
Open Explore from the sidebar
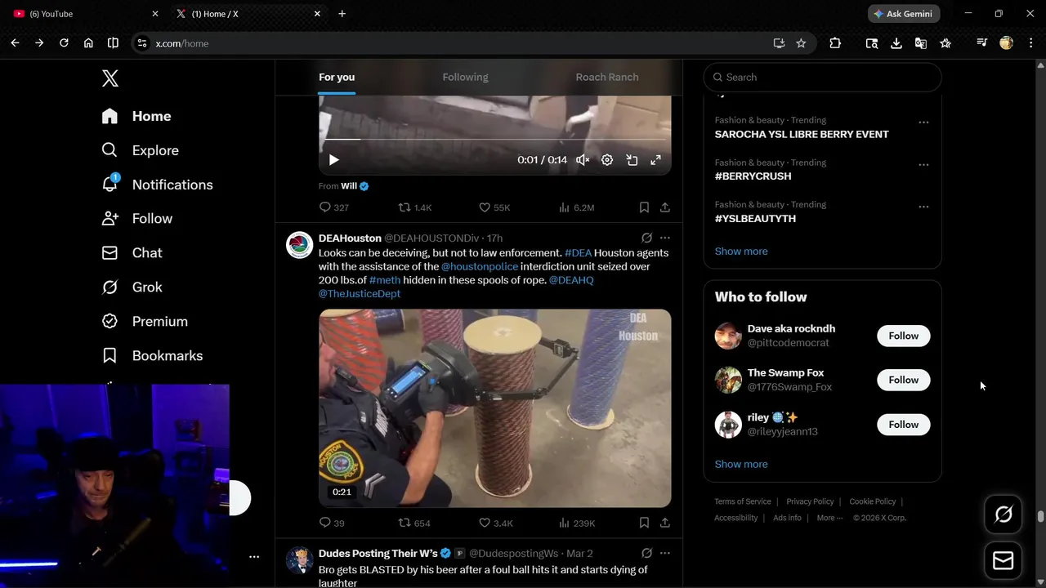pos(140,150)
